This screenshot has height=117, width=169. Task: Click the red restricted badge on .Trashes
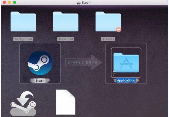[119, 30]
